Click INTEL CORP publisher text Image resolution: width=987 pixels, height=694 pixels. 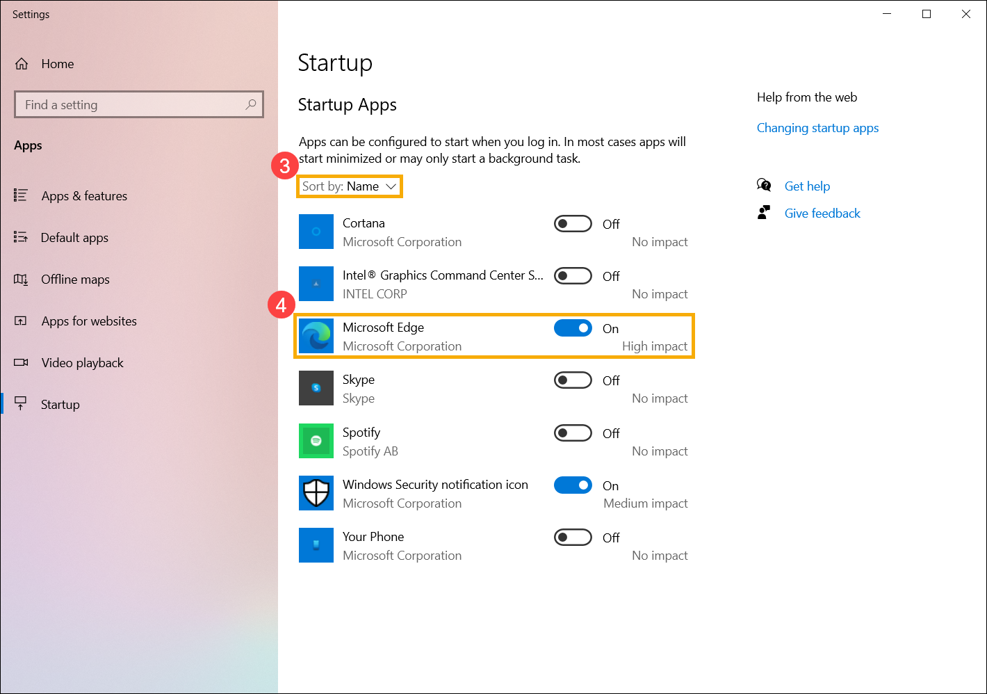tap(375, 294)
